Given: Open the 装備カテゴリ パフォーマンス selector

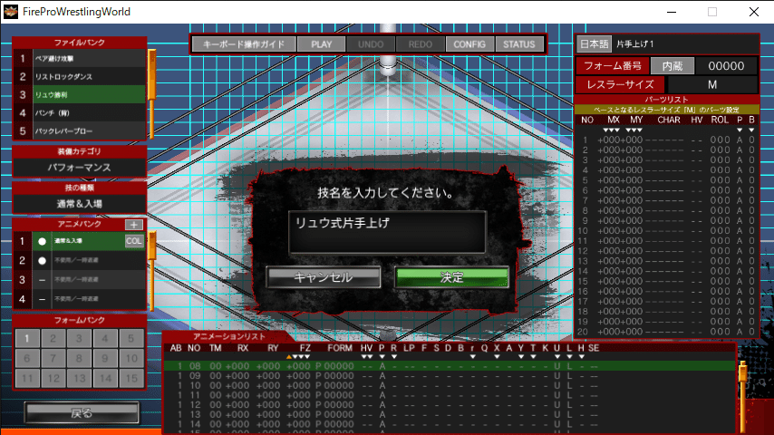Looking at the screenshot, I should tap(80, 168).
